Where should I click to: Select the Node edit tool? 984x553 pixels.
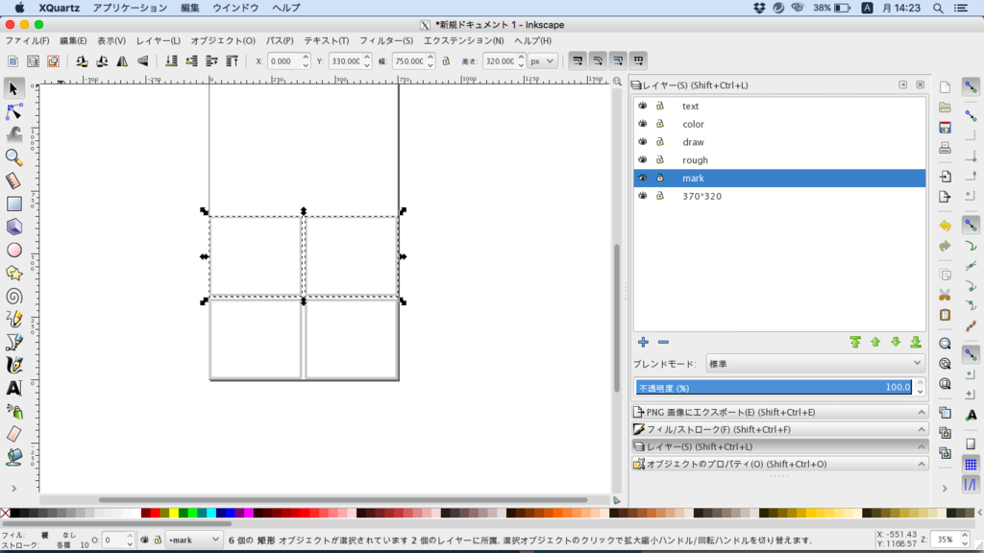tap(13, 111)
